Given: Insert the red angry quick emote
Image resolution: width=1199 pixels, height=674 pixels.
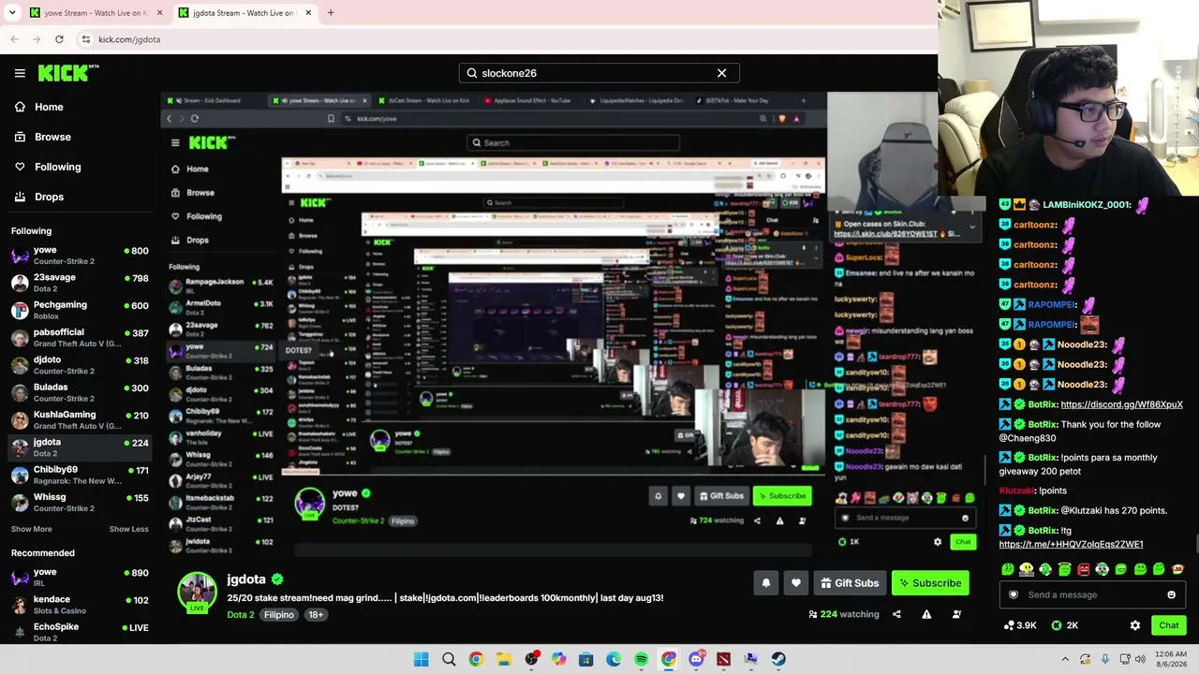Looking at the screenshot, I should click(1083, 569).
